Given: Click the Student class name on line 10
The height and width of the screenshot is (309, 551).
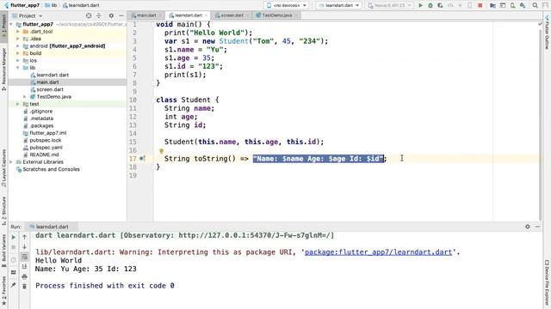Looking at the screenshot, I should [x=195, y=100].
